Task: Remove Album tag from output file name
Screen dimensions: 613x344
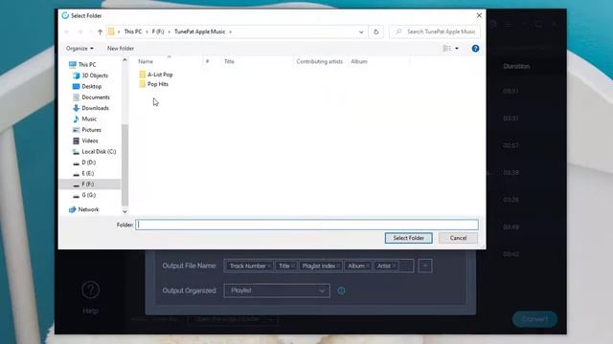Action: 368,267
